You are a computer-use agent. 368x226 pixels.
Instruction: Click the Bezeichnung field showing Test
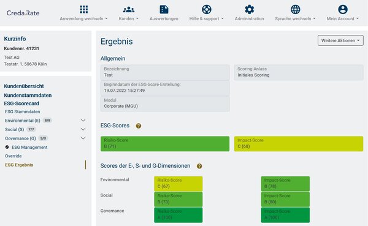165,72
